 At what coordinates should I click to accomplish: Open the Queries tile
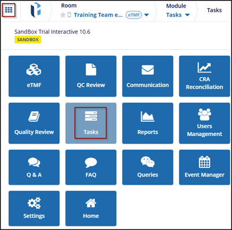(x=148, y=167)
